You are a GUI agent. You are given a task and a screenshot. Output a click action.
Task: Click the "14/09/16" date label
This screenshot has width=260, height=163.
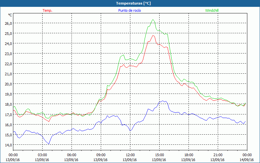pos(247,160)
